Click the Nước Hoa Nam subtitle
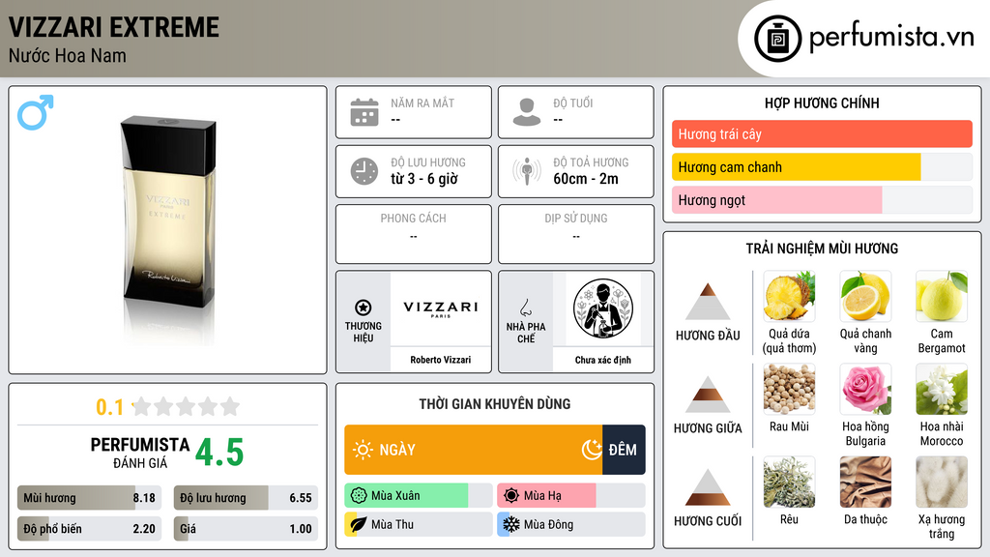This screenshot has height=557, width=990. coord(68,55)
